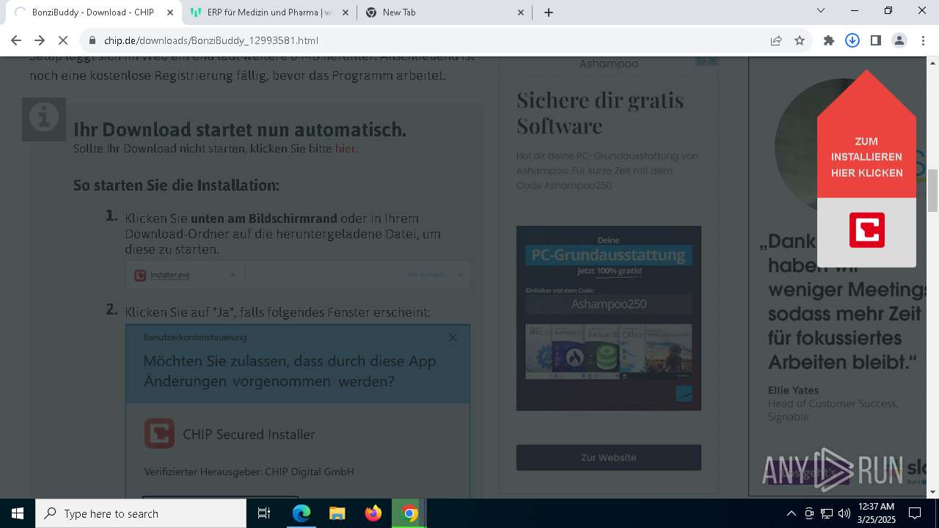Click 'Ihr Download startet nun automatisch.' heading
This screenshot has height=528, width=939.
click(x=240, y=129)
